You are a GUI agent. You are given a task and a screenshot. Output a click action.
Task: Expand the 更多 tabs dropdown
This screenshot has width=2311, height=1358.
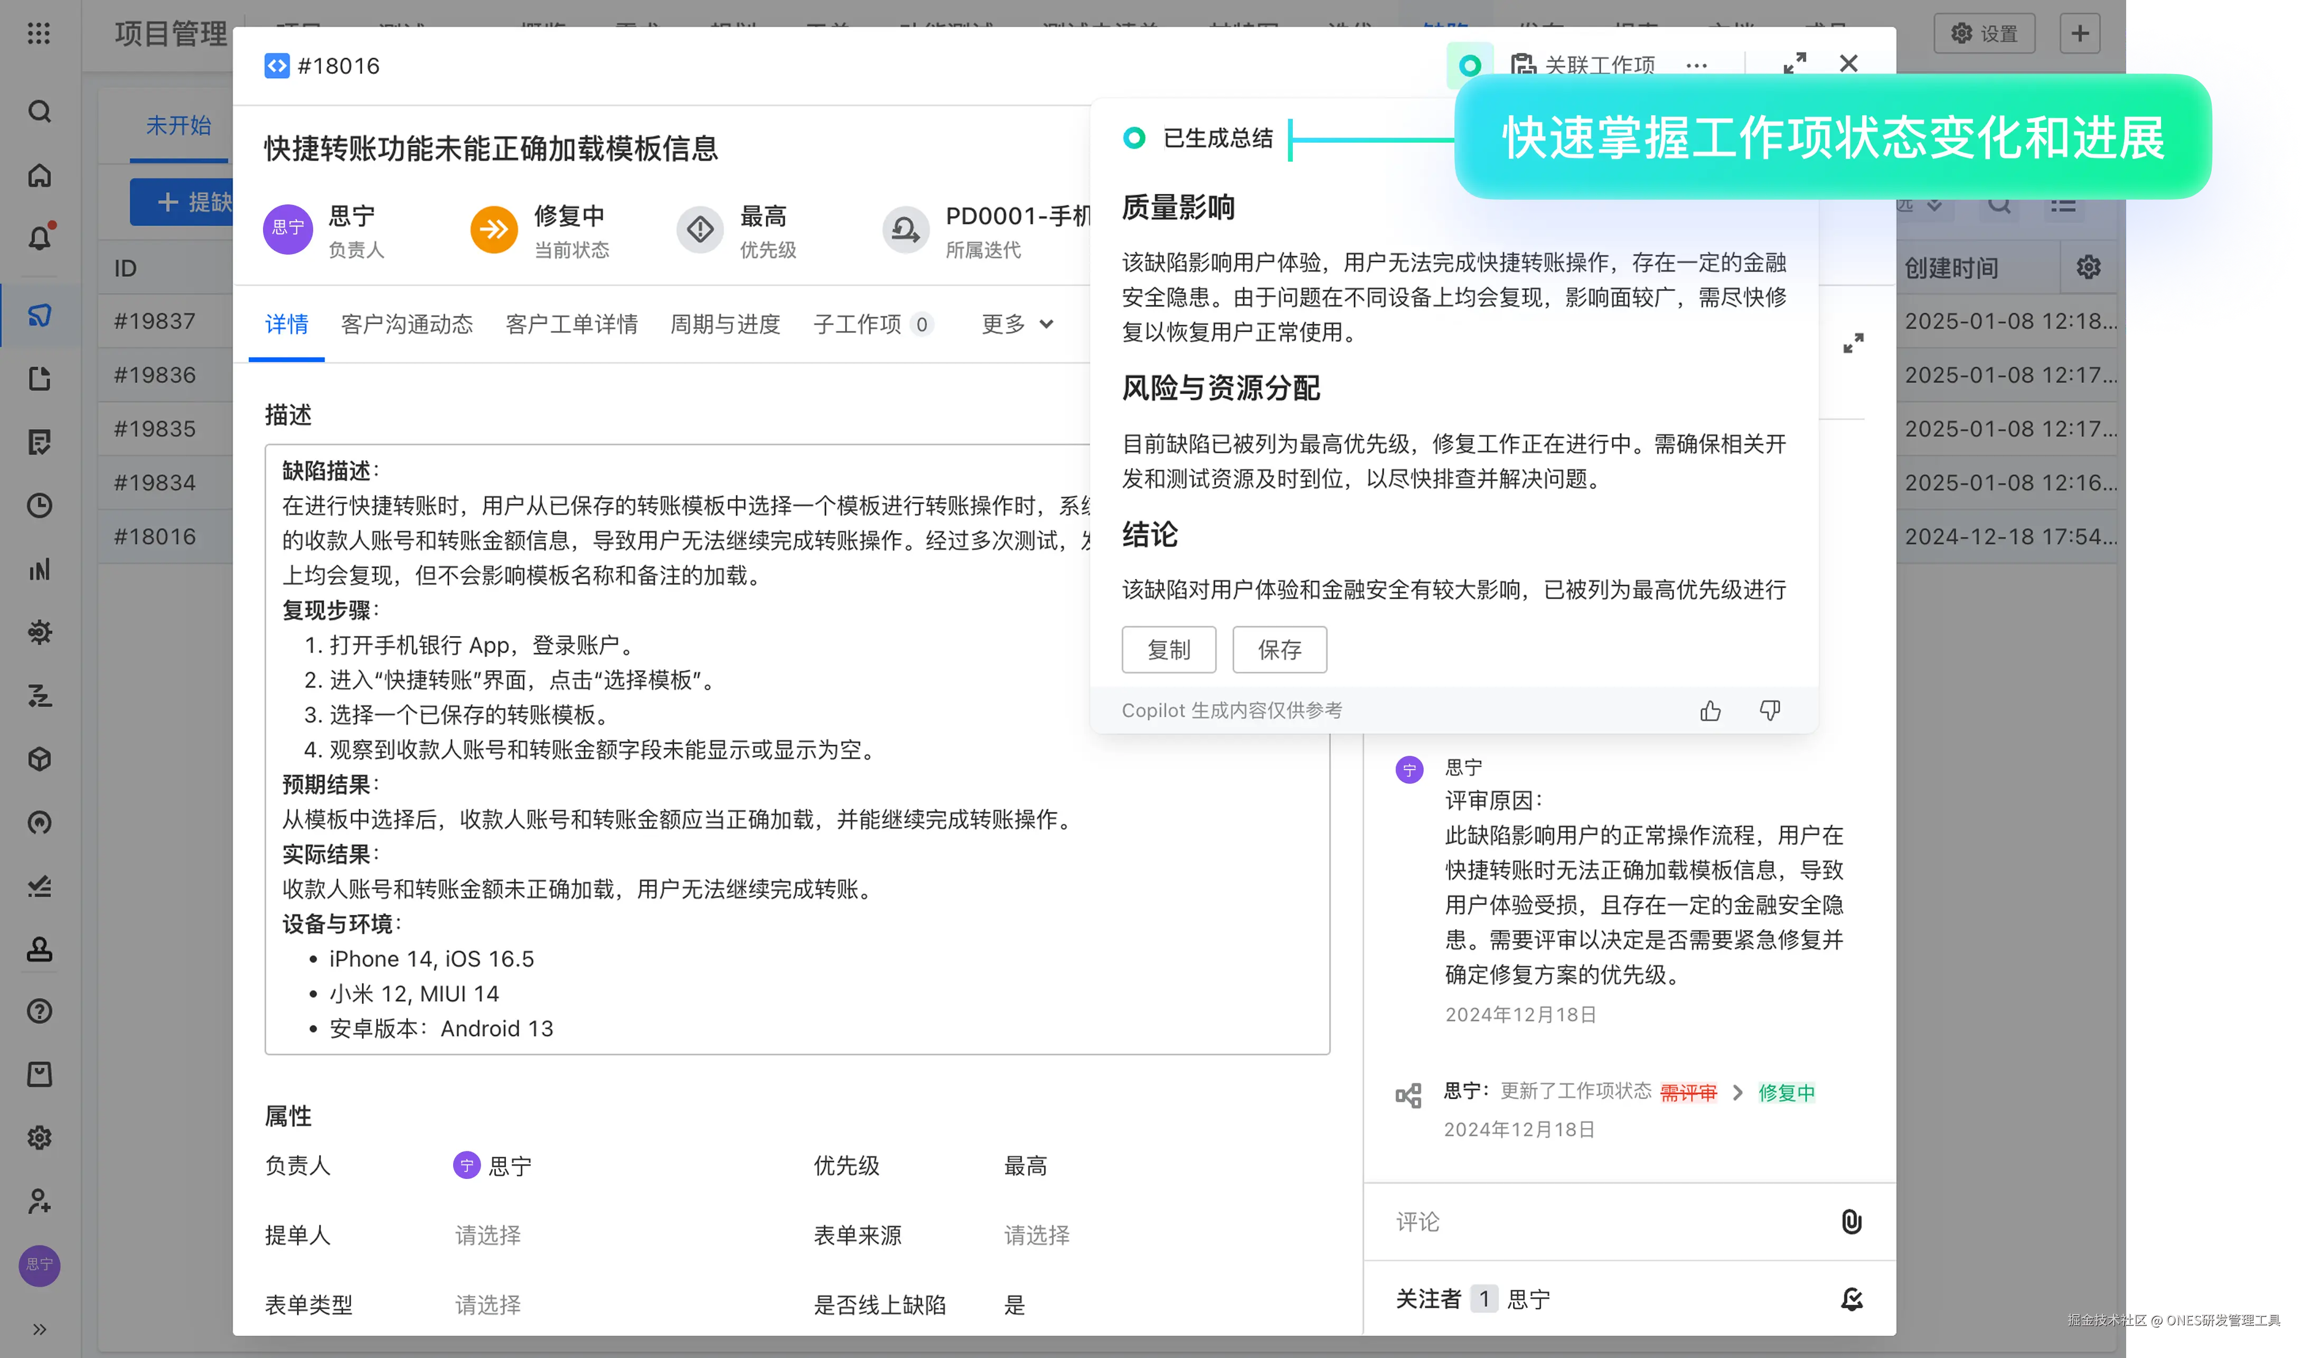tap(1017, 324)
